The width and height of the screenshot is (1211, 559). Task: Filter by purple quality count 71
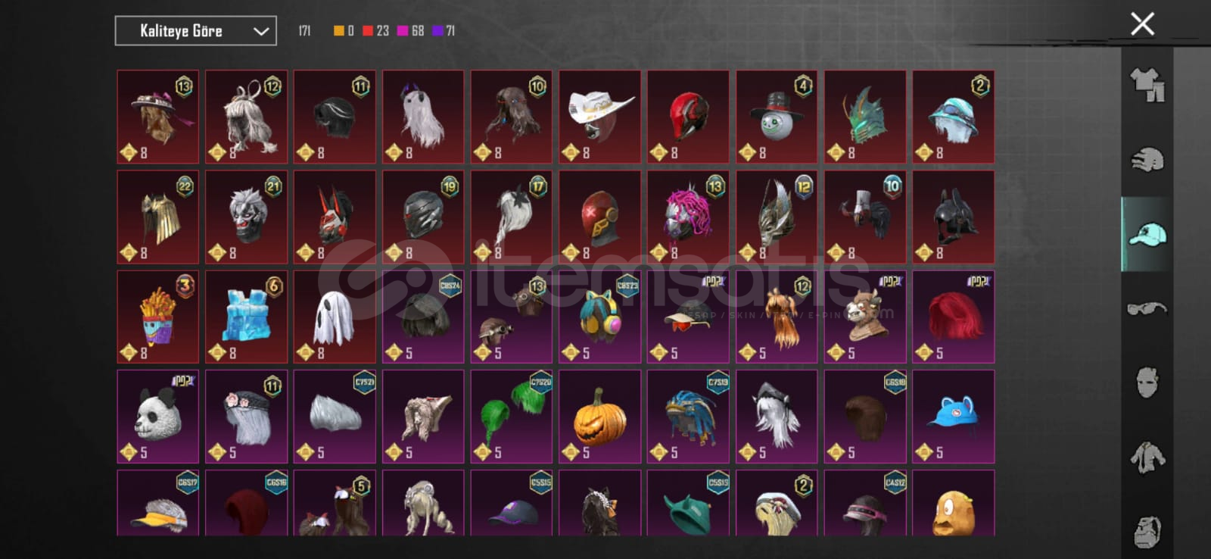[444, 31]
